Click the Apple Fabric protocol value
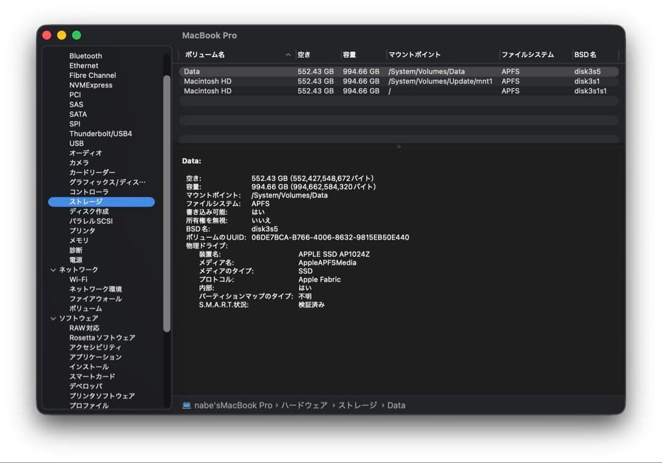The height and width of the screenshot is (463, 662). [x=319, y=280]
